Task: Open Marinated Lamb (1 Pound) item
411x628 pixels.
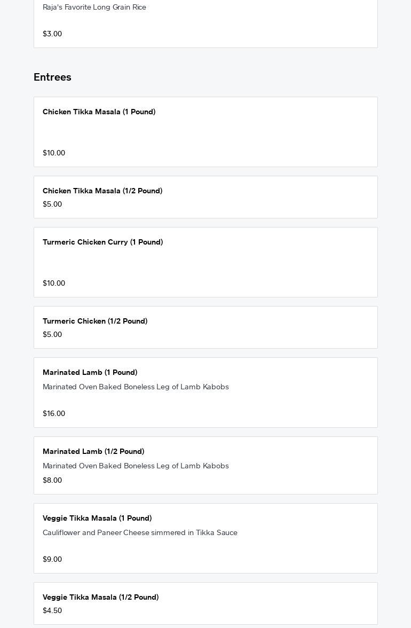Action: pyautogui.click(x=90, y=373)
